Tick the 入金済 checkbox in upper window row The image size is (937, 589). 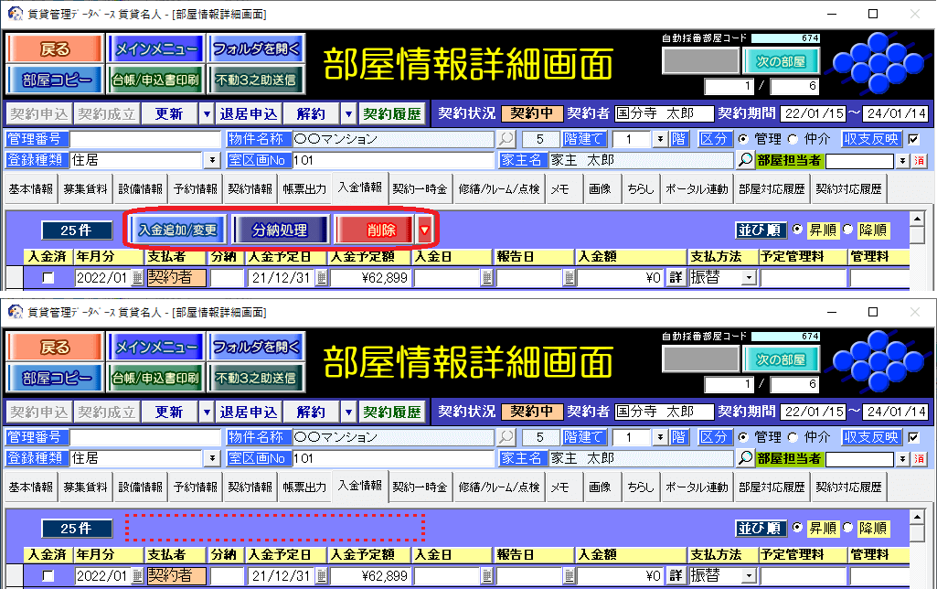tap(48, 277)
